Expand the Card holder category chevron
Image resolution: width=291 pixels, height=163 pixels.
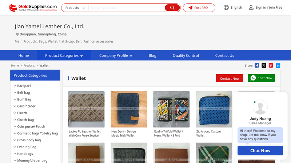click(15, 106)
